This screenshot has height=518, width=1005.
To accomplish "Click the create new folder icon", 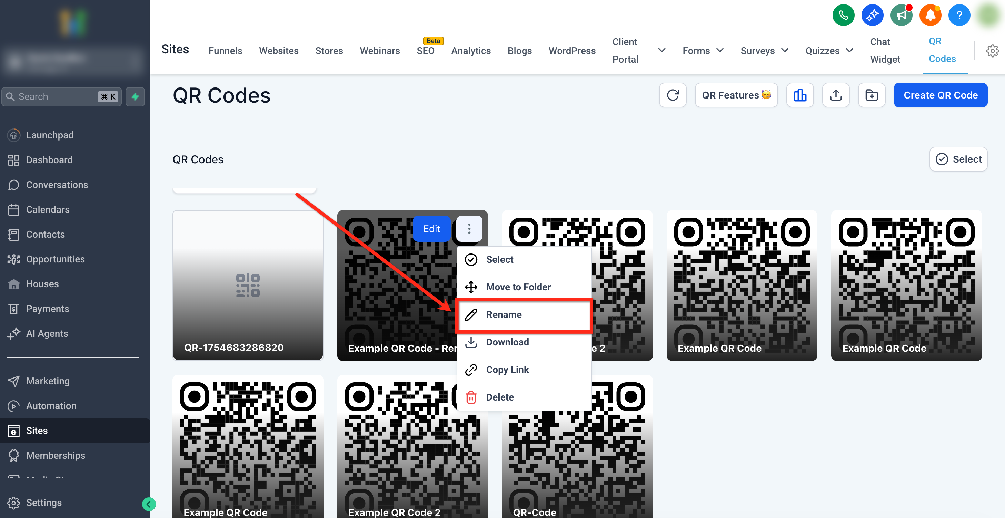I will tap(872, 95).
